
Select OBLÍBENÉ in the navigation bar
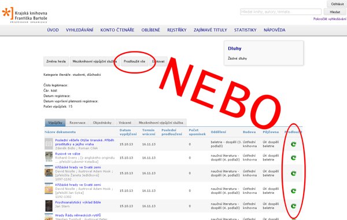click(x=150, y=30)
